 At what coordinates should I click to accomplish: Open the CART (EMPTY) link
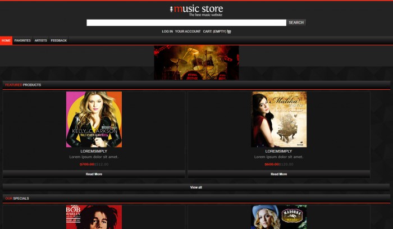pyautogui.click(x=214, y=31)
